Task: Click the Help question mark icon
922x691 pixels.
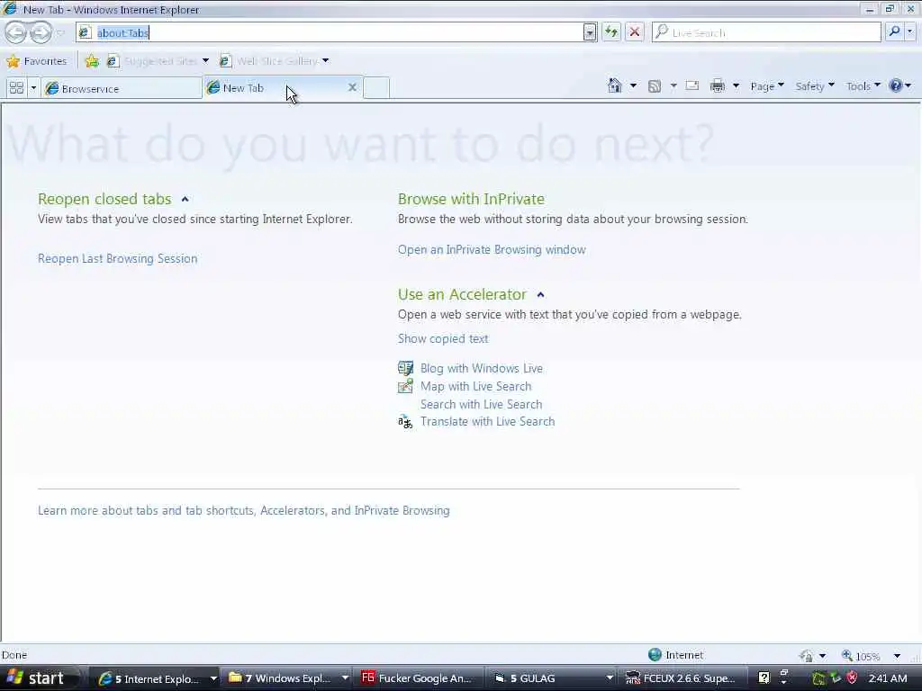Action: tap(896, 86)
